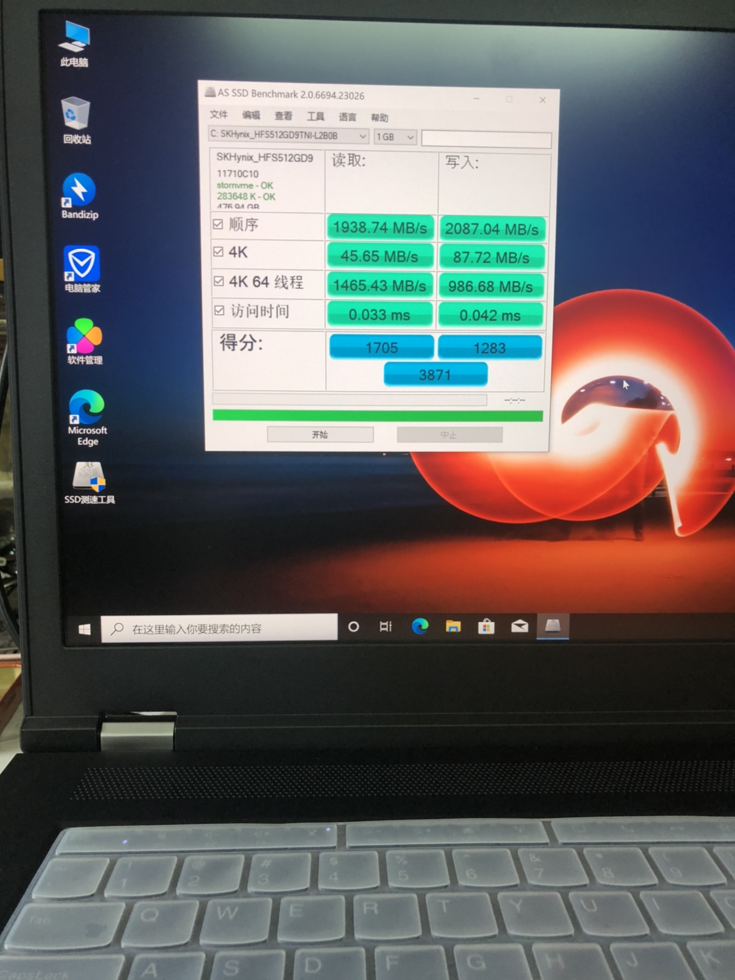The width and height of the screenshot is (735, 980).
Task: Uncheck the 访问时间 access time checkbox
Action: (x=219, y=311)
